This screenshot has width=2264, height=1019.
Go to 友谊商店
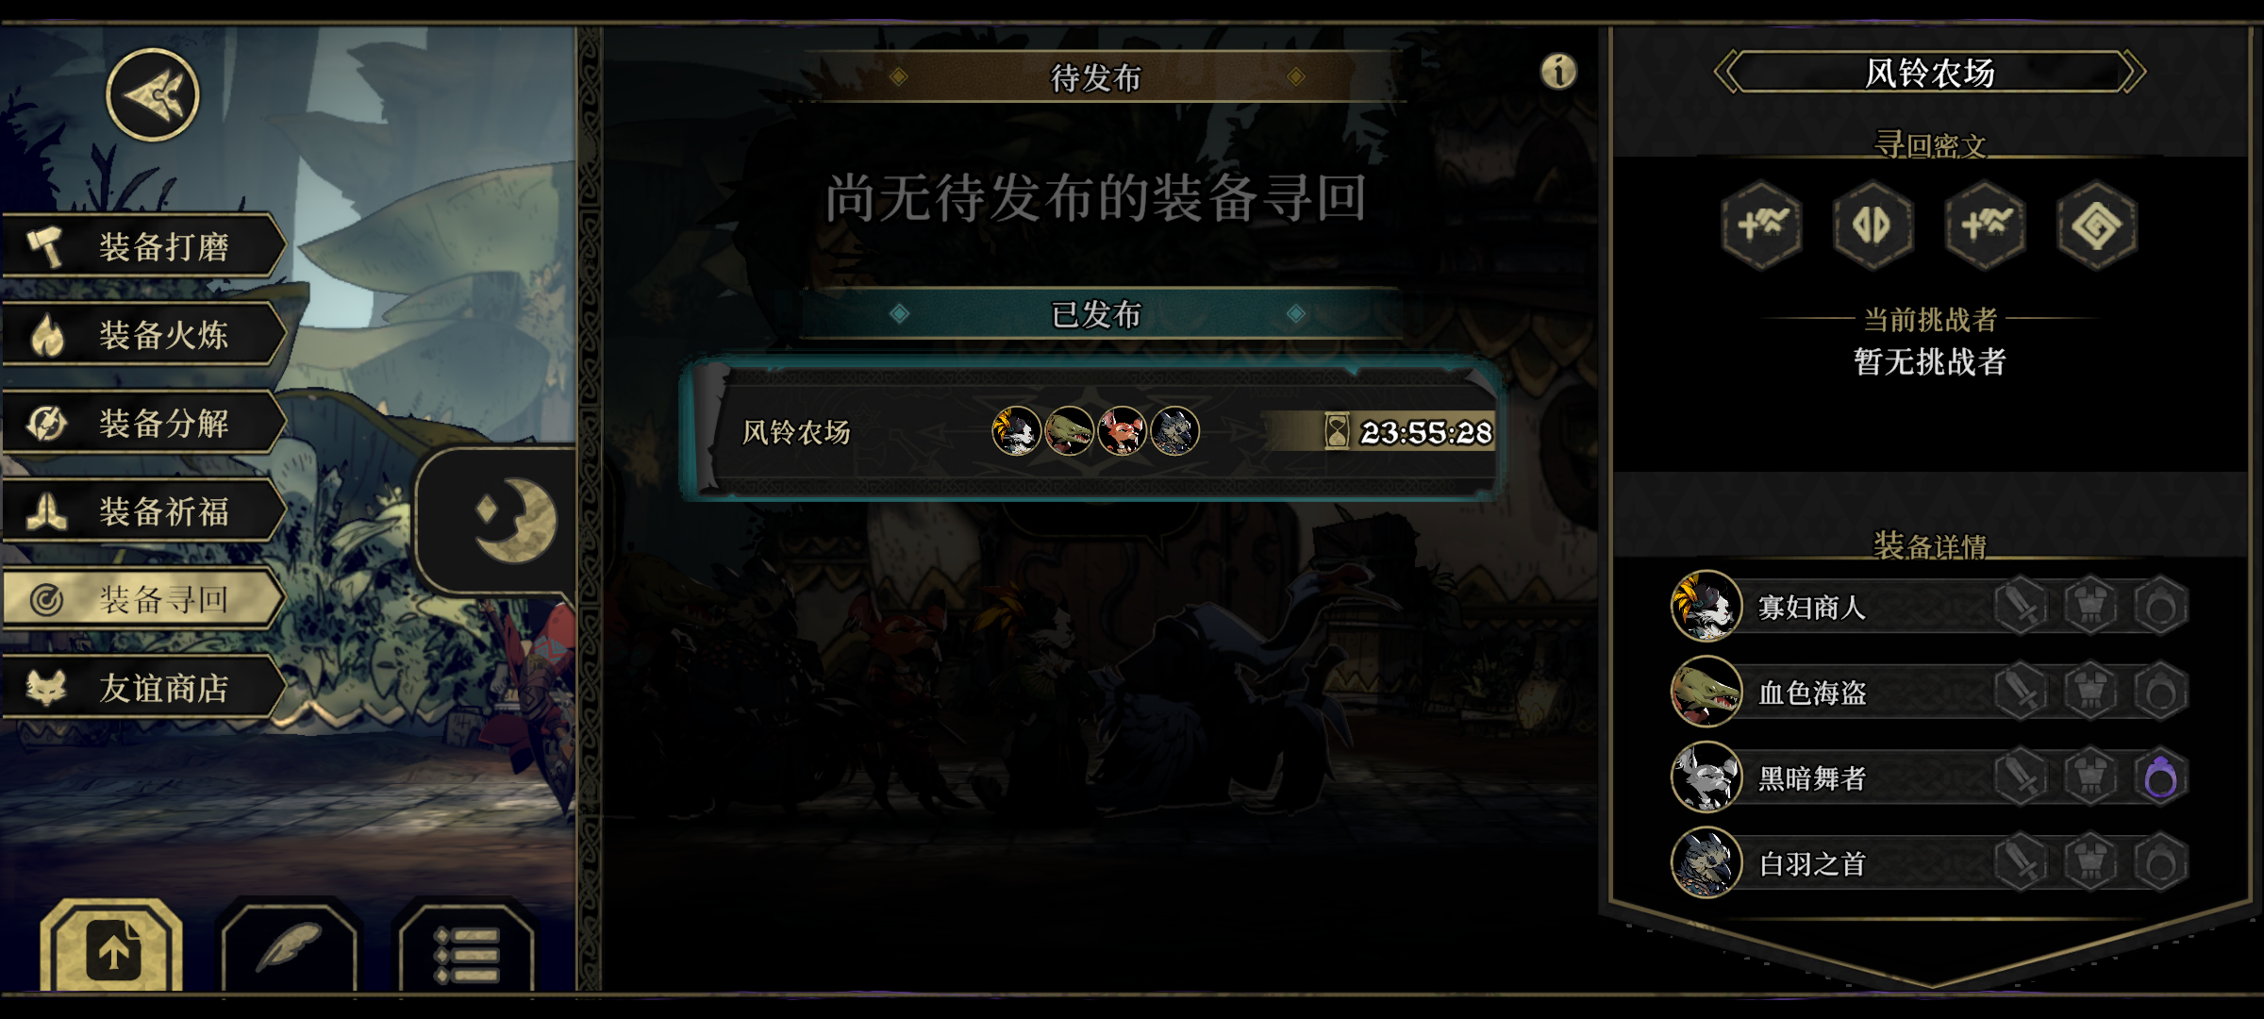(x=143, y=688)
